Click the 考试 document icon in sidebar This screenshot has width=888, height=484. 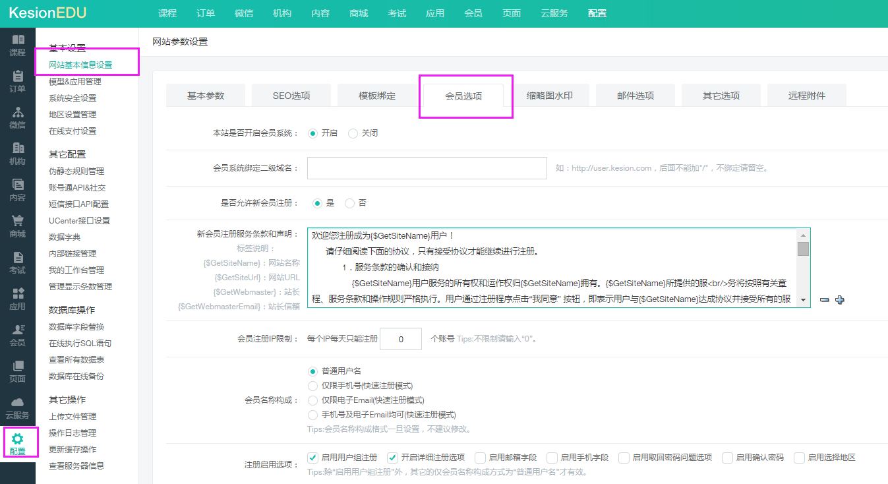(x=18, y=258)
